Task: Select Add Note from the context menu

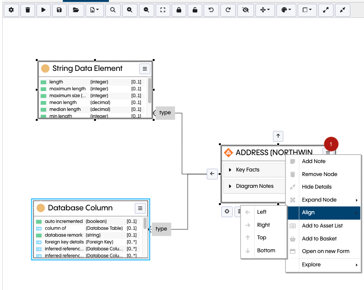Action: [x=314, y=161]
